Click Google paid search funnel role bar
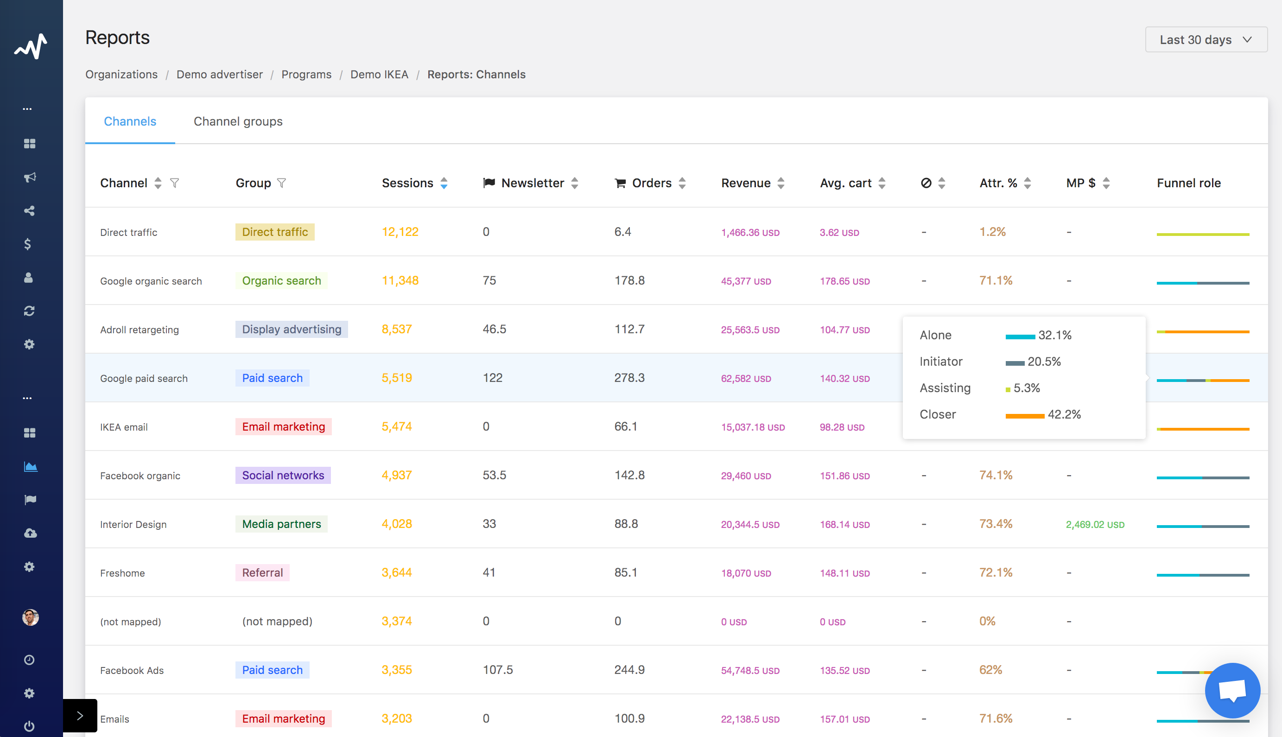1282x737 pixels. [x=1203, y=380]
